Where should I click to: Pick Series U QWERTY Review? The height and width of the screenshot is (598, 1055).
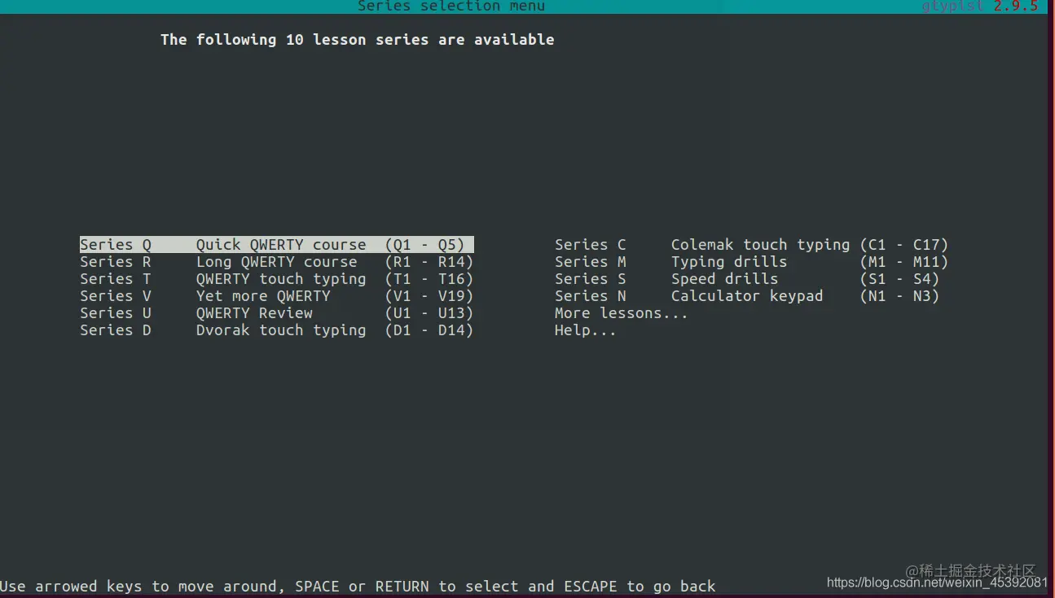click(x=277, y=313)
